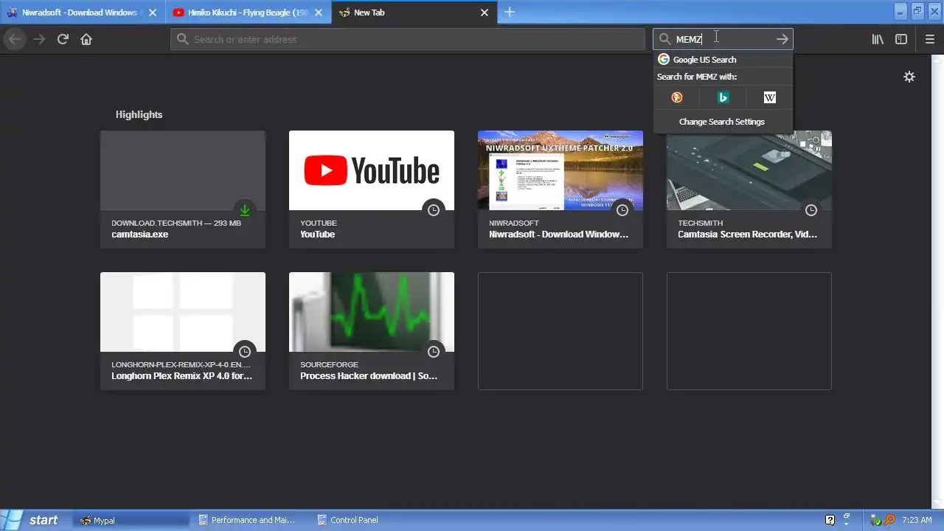Viewport: 944px width, 531px height.
Task: Show sidebars with the sidebar icon
Action: click(x=901, y=39)
